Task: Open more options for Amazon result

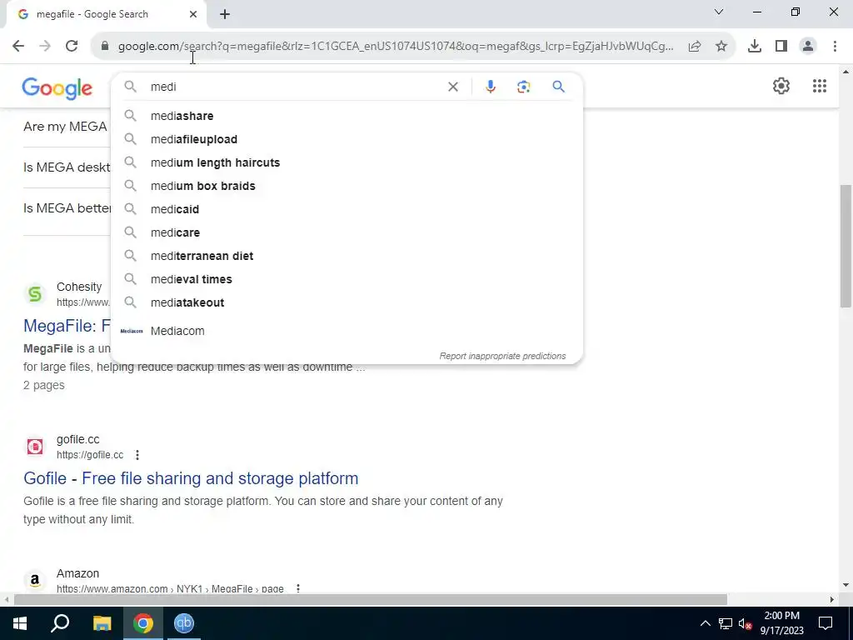Action: [297, 588]
